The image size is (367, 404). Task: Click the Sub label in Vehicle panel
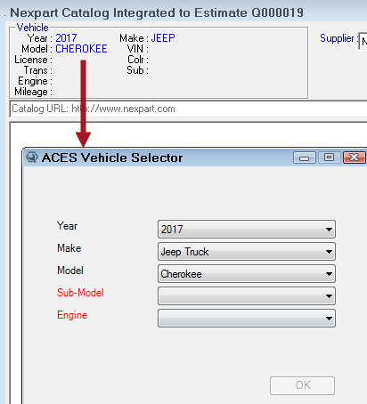tap(137, 70)
